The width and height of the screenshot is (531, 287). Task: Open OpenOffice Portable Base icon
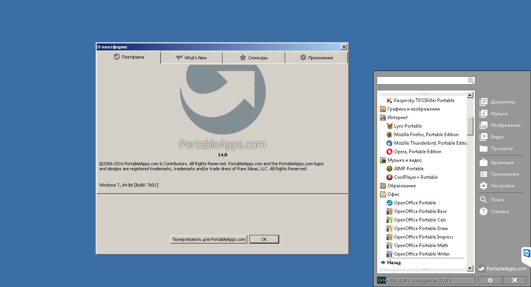pyautogui.click(x=389, y=211)
